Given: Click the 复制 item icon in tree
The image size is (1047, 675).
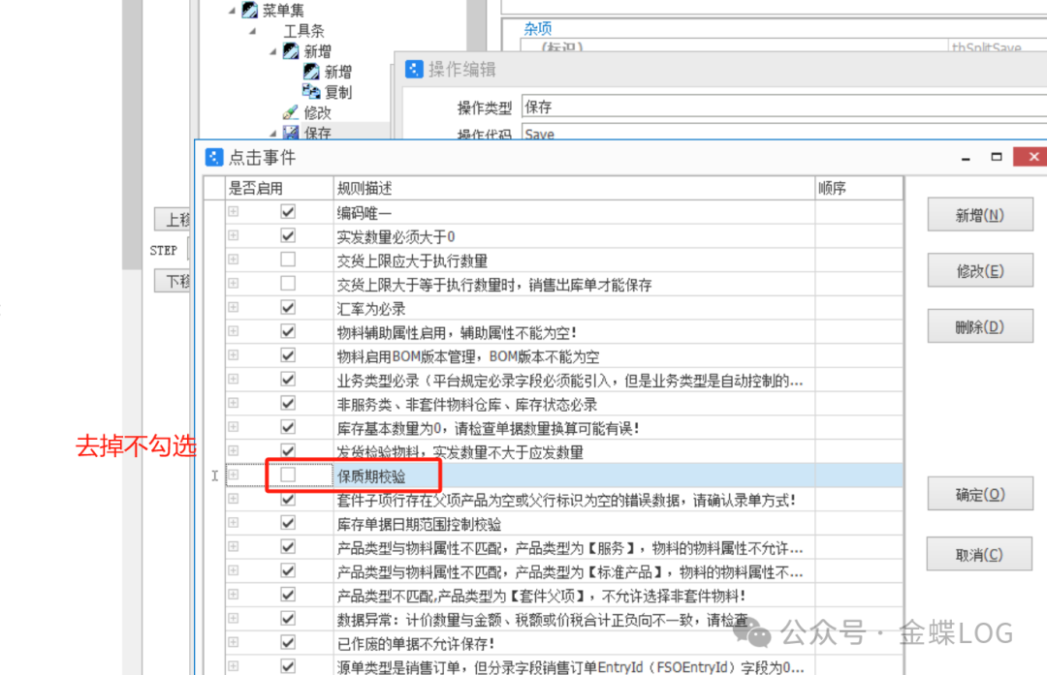Looking at the screenshot, I should 311,92.
